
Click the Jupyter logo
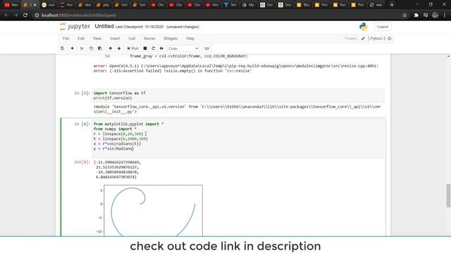[75, 27]
